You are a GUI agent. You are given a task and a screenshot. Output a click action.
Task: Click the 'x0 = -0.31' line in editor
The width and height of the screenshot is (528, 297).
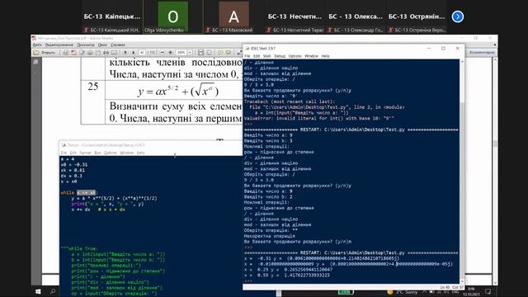tap(74, 165)
